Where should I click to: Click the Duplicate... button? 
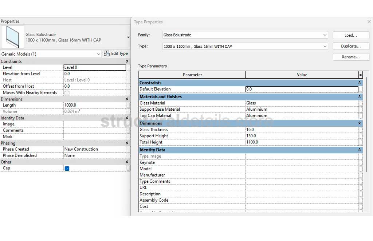[351, 46]
